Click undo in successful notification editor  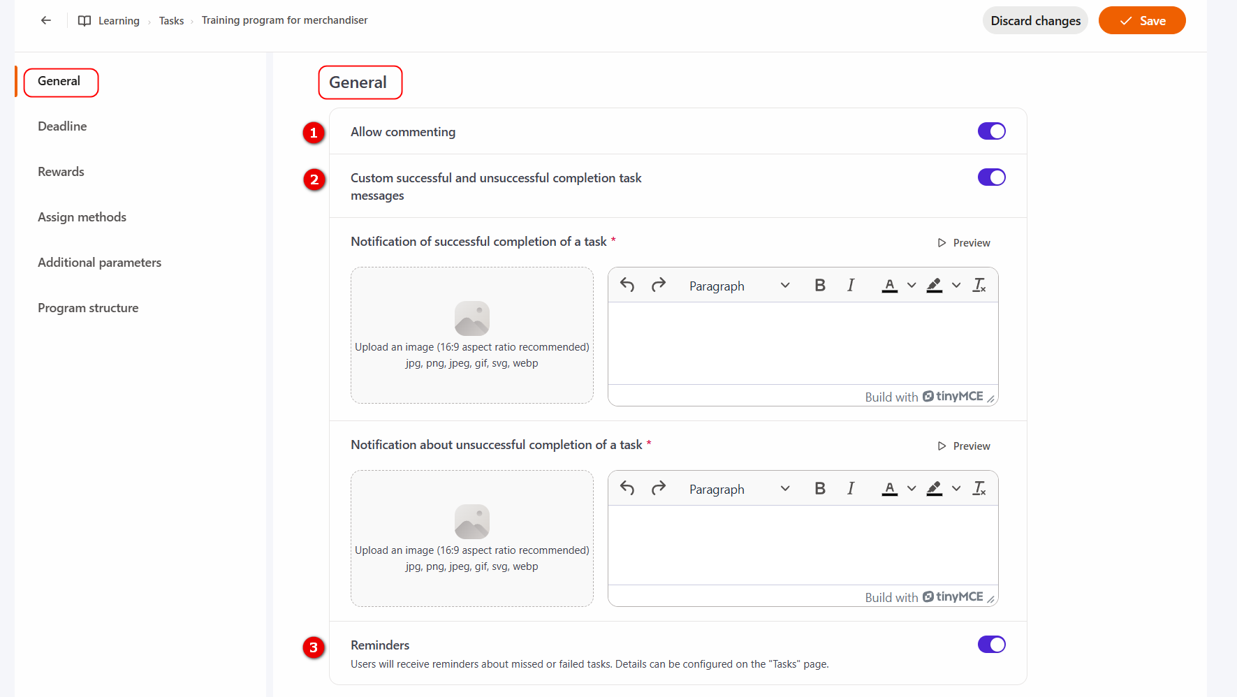(627, 285)
